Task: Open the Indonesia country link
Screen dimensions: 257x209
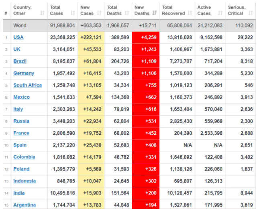Action: click(x=24, y=181)
